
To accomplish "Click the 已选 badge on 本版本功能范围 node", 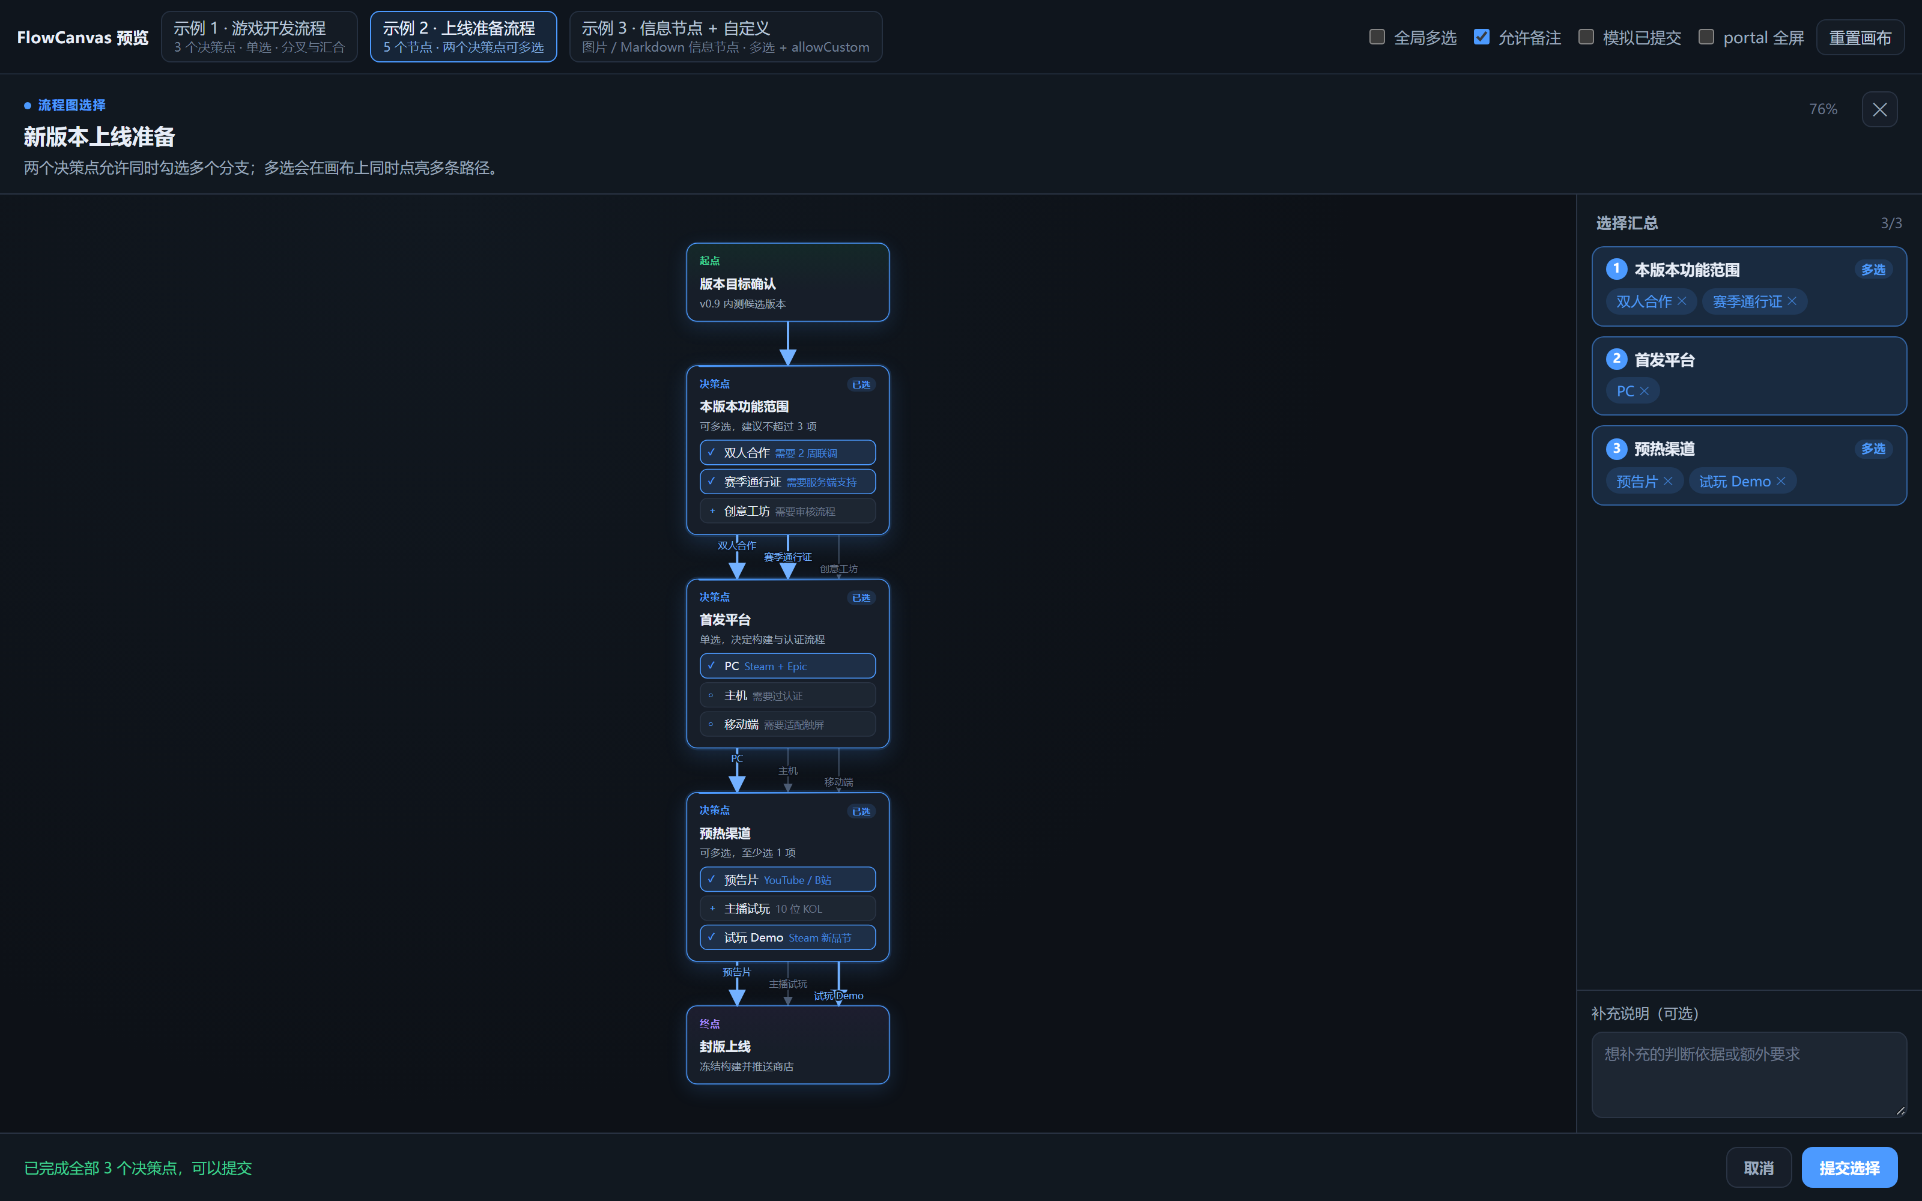I will [x=861, y=384].
